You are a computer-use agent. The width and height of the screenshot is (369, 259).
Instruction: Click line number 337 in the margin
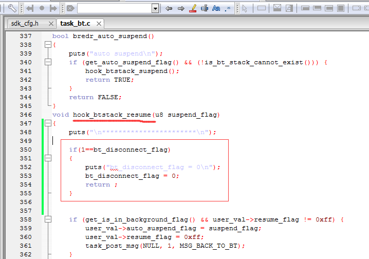26,36
